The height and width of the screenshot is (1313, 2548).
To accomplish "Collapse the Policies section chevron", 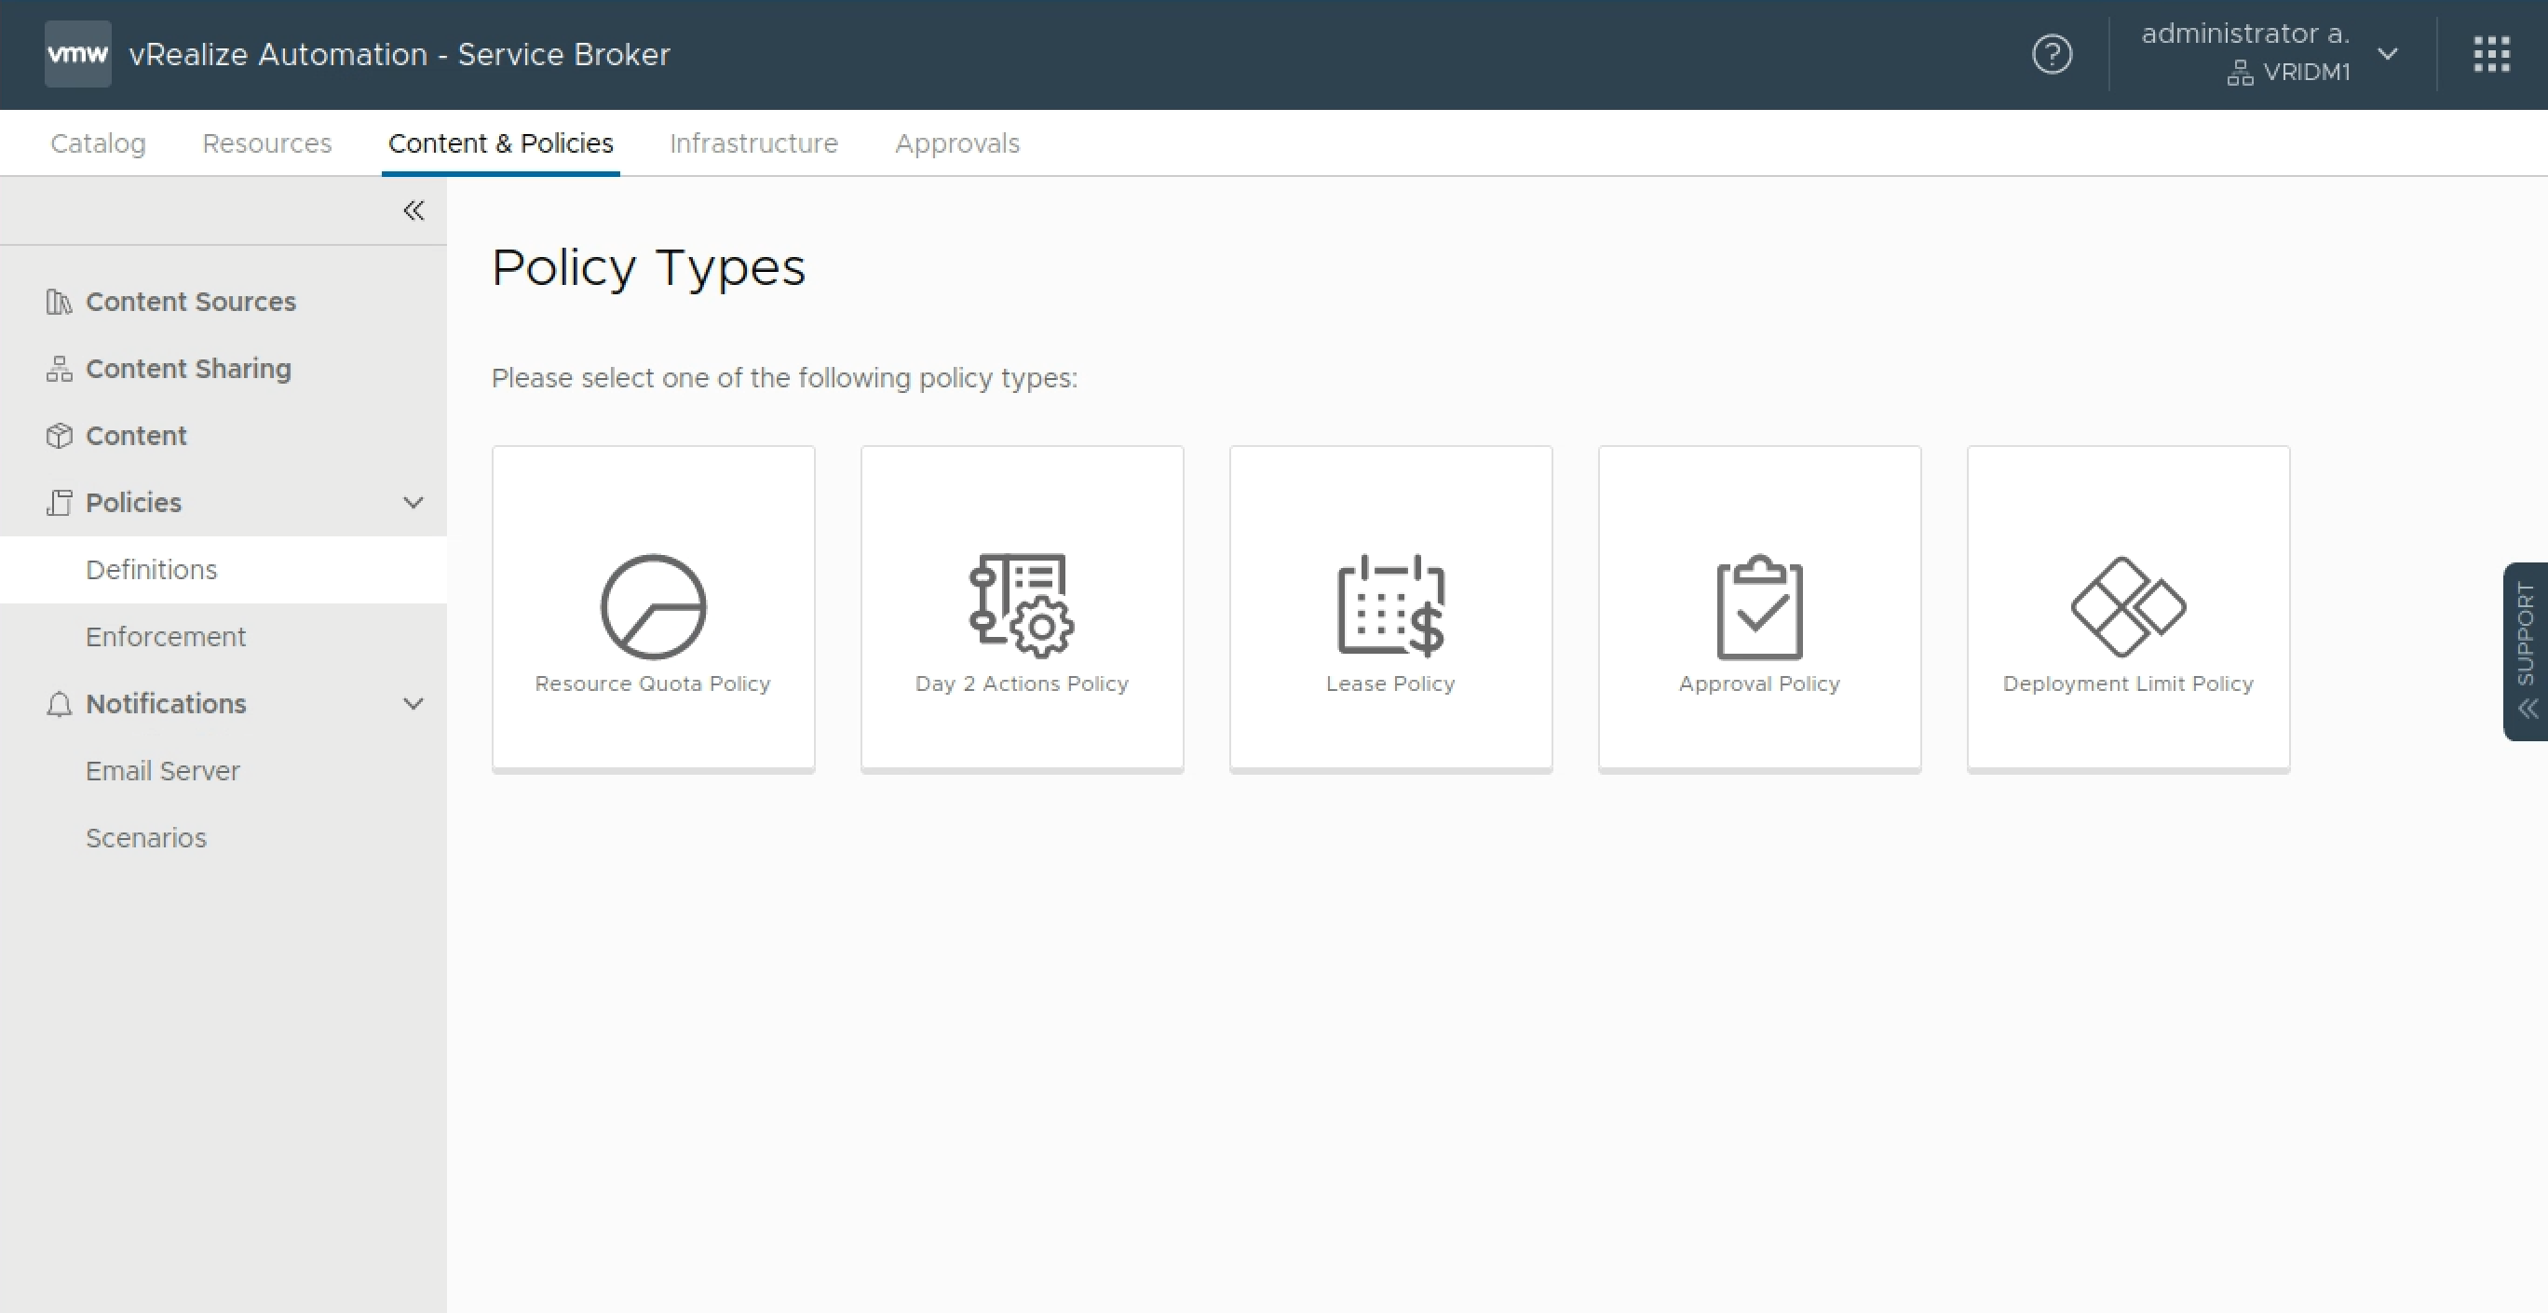I will [x=413, y=502].
